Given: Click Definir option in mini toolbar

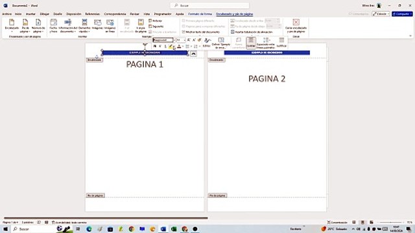Looking at the screenshot, I should [220, 43].
